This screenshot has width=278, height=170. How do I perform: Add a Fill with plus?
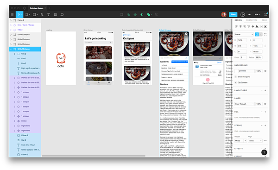tap(265, 112)
